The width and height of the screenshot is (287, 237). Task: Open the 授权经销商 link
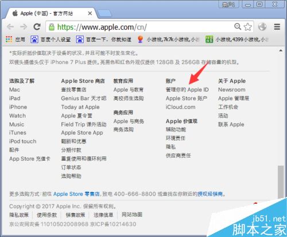coord(210,194)
